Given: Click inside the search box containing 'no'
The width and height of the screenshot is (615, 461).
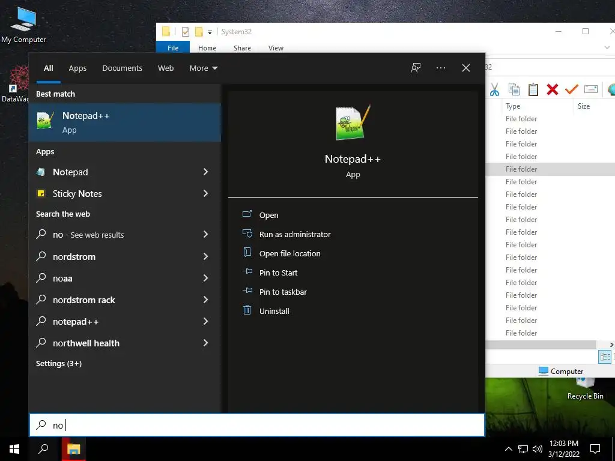Looking at the screenshot, I should (x=257, y=425).
